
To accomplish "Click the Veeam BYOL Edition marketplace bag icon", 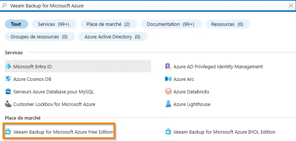I will (x=168, y=132).
